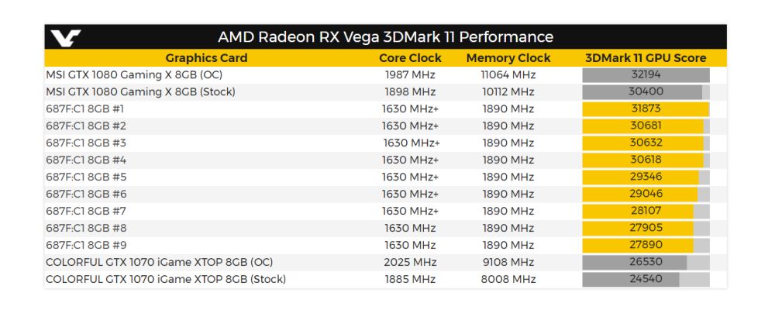The image size is (775, 310).
Task: Click the 30400 gray score bar
Action: pyautogui.click(x=642, y=92)
